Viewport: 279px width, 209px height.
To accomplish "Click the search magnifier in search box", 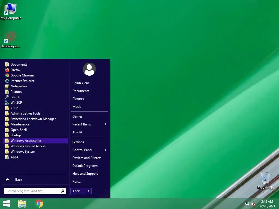I will coord(62,191).
